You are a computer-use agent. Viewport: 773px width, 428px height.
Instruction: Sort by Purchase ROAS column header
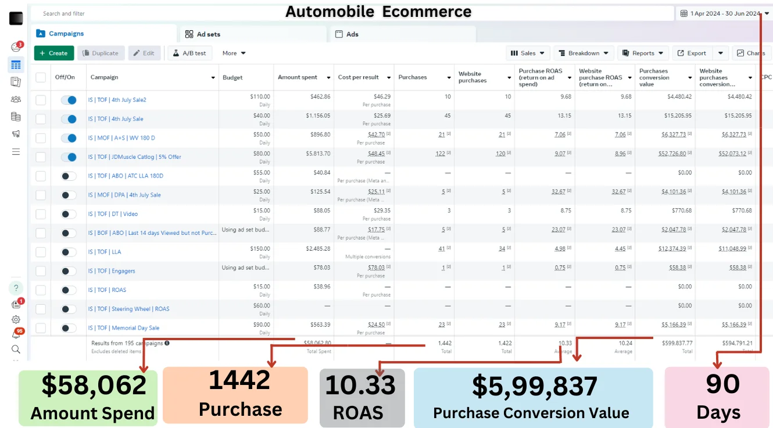click(x=541, y=77)
